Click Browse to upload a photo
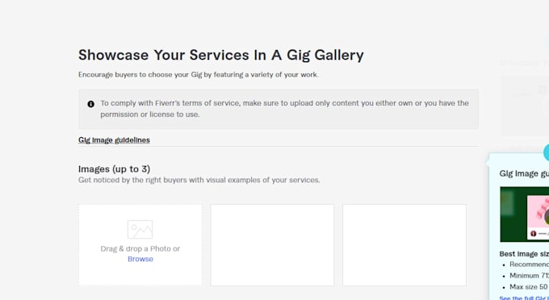 (x=140, y=259)
